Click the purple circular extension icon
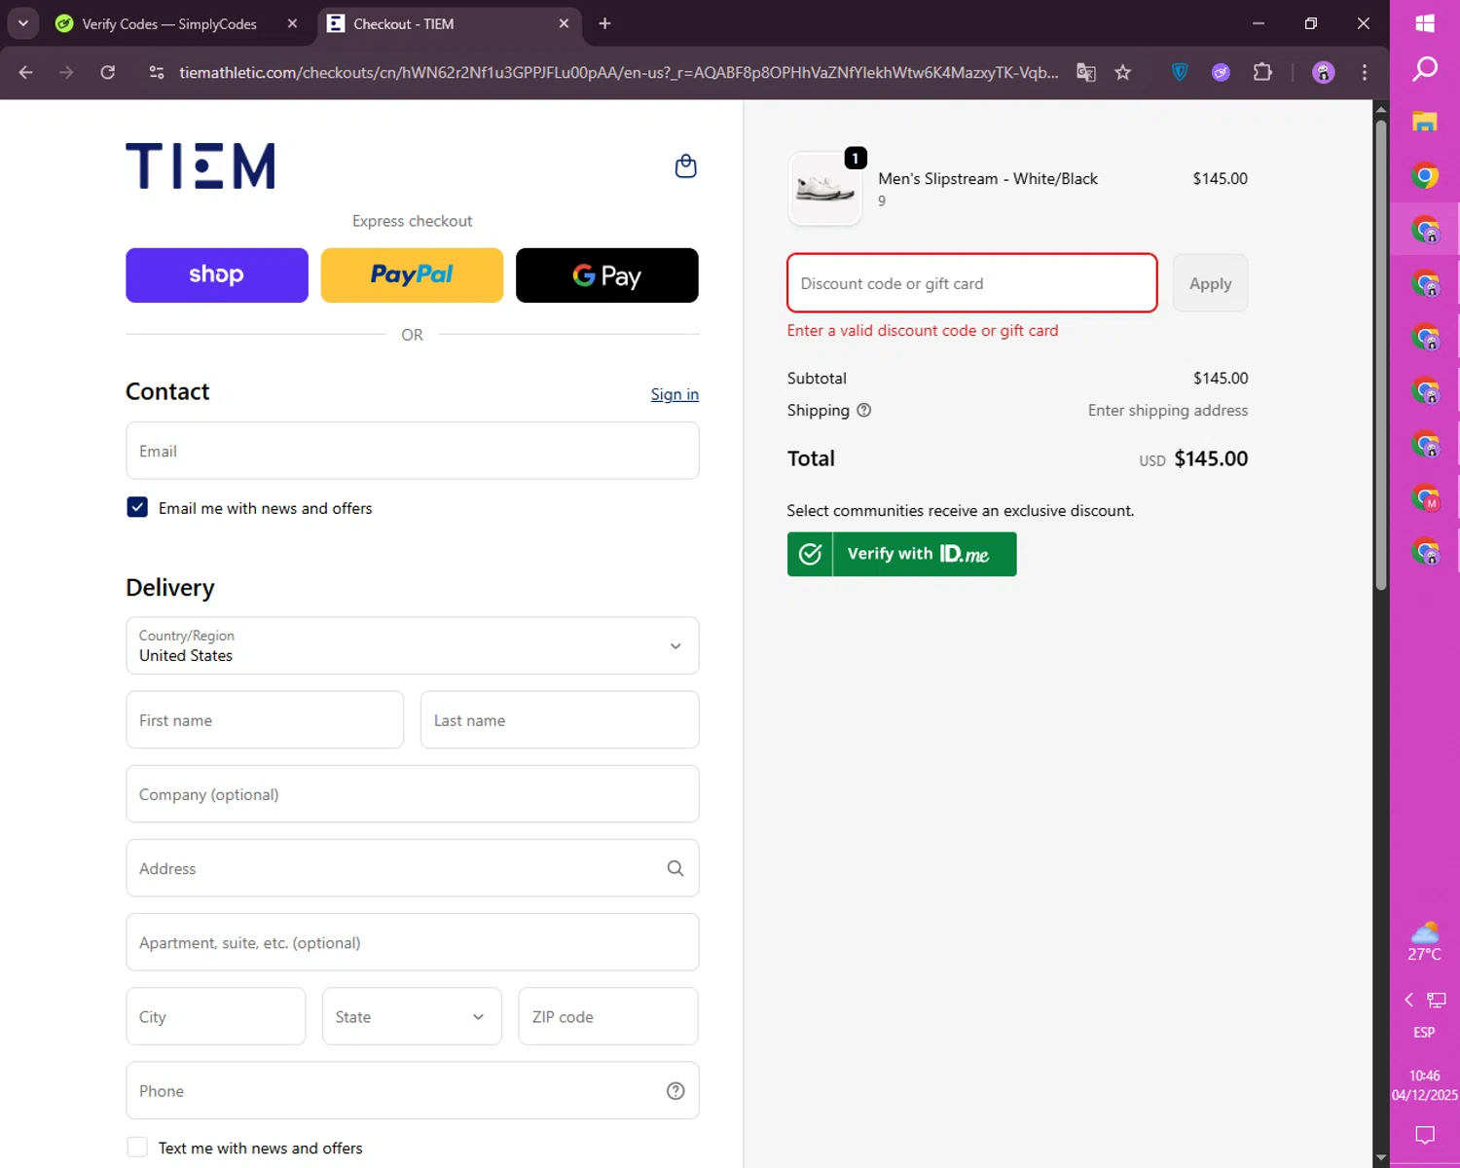Screen dimensions: 1460x1168 point(1221,72)
